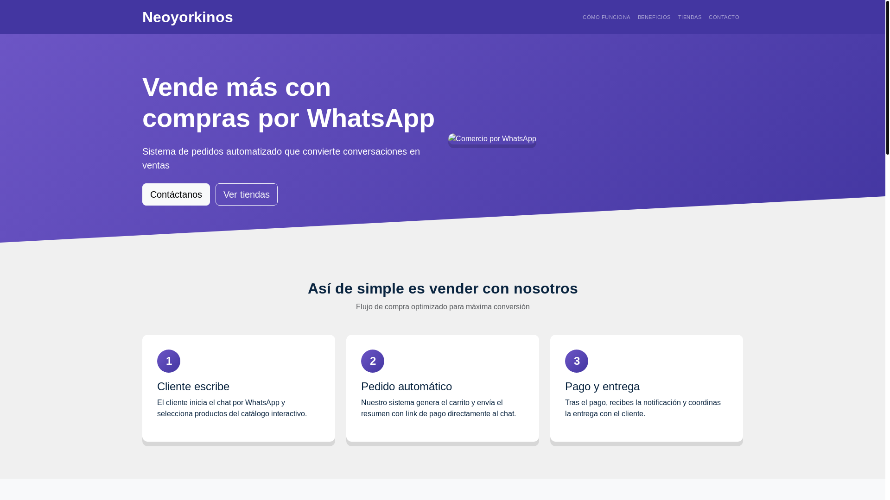This screenshot has width=890, height=500.
Task: Click the 'Vende más con compras por WhatsApp' headline
Action: pyautogui.click(x=288, y=102)
